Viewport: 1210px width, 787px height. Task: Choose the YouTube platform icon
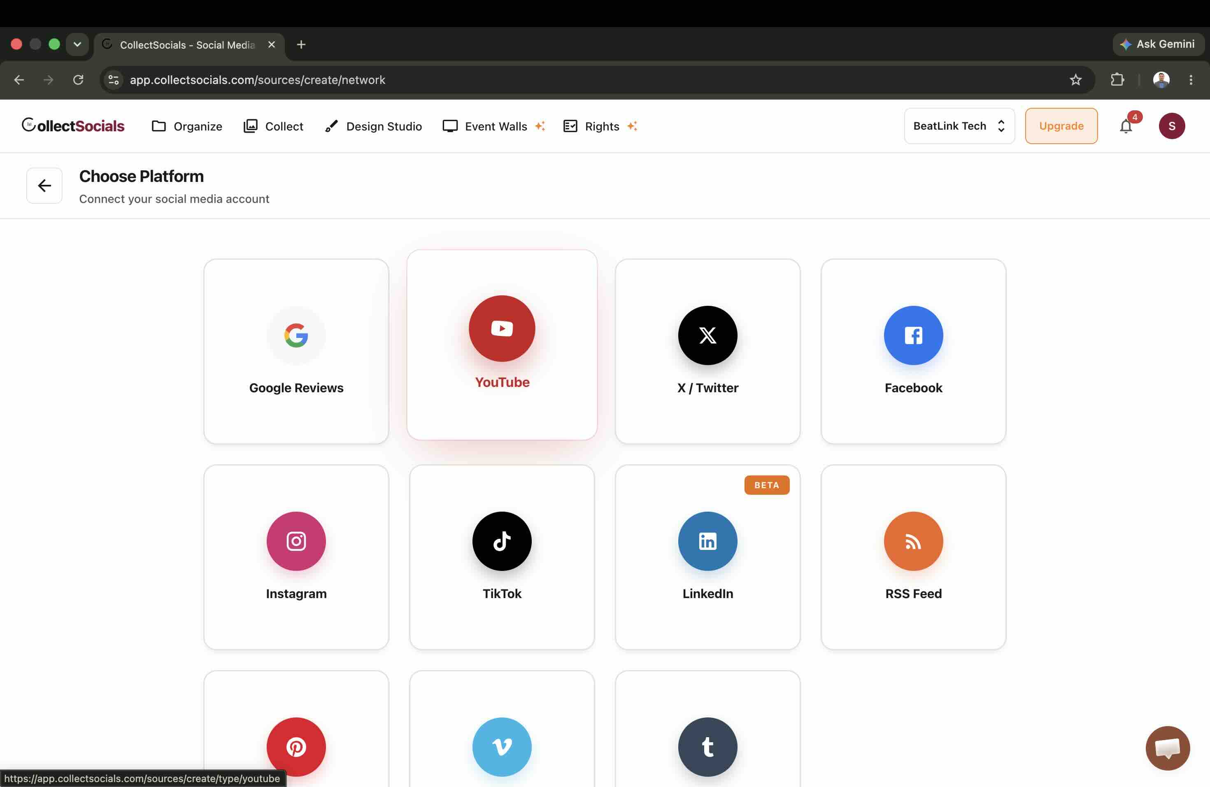pyautogui.click(x=502, y=328)
